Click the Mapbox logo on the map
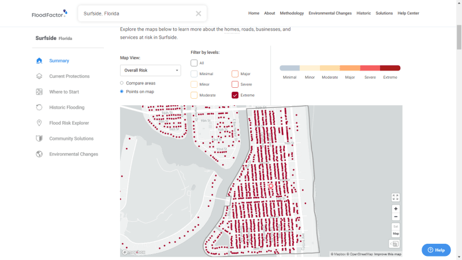 tap(133, 252)
